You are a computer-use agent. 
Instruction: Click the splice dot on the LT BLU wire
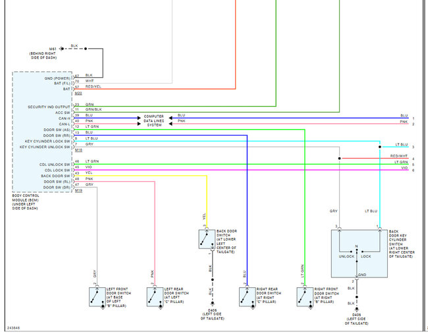(380, 147)
